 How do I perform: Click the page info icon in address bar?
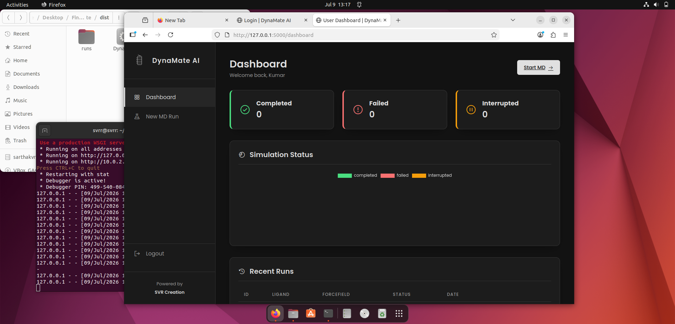(227, 35)
